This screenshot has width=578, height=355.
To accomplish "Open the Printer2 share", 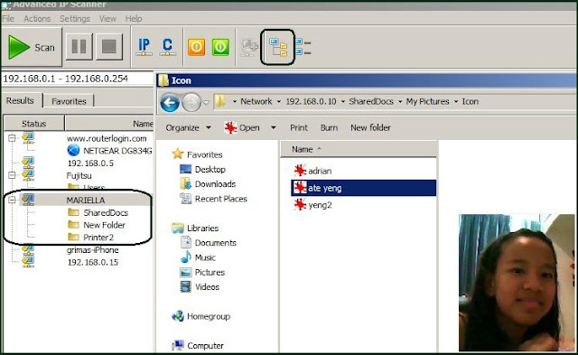I will pos(98,238).
